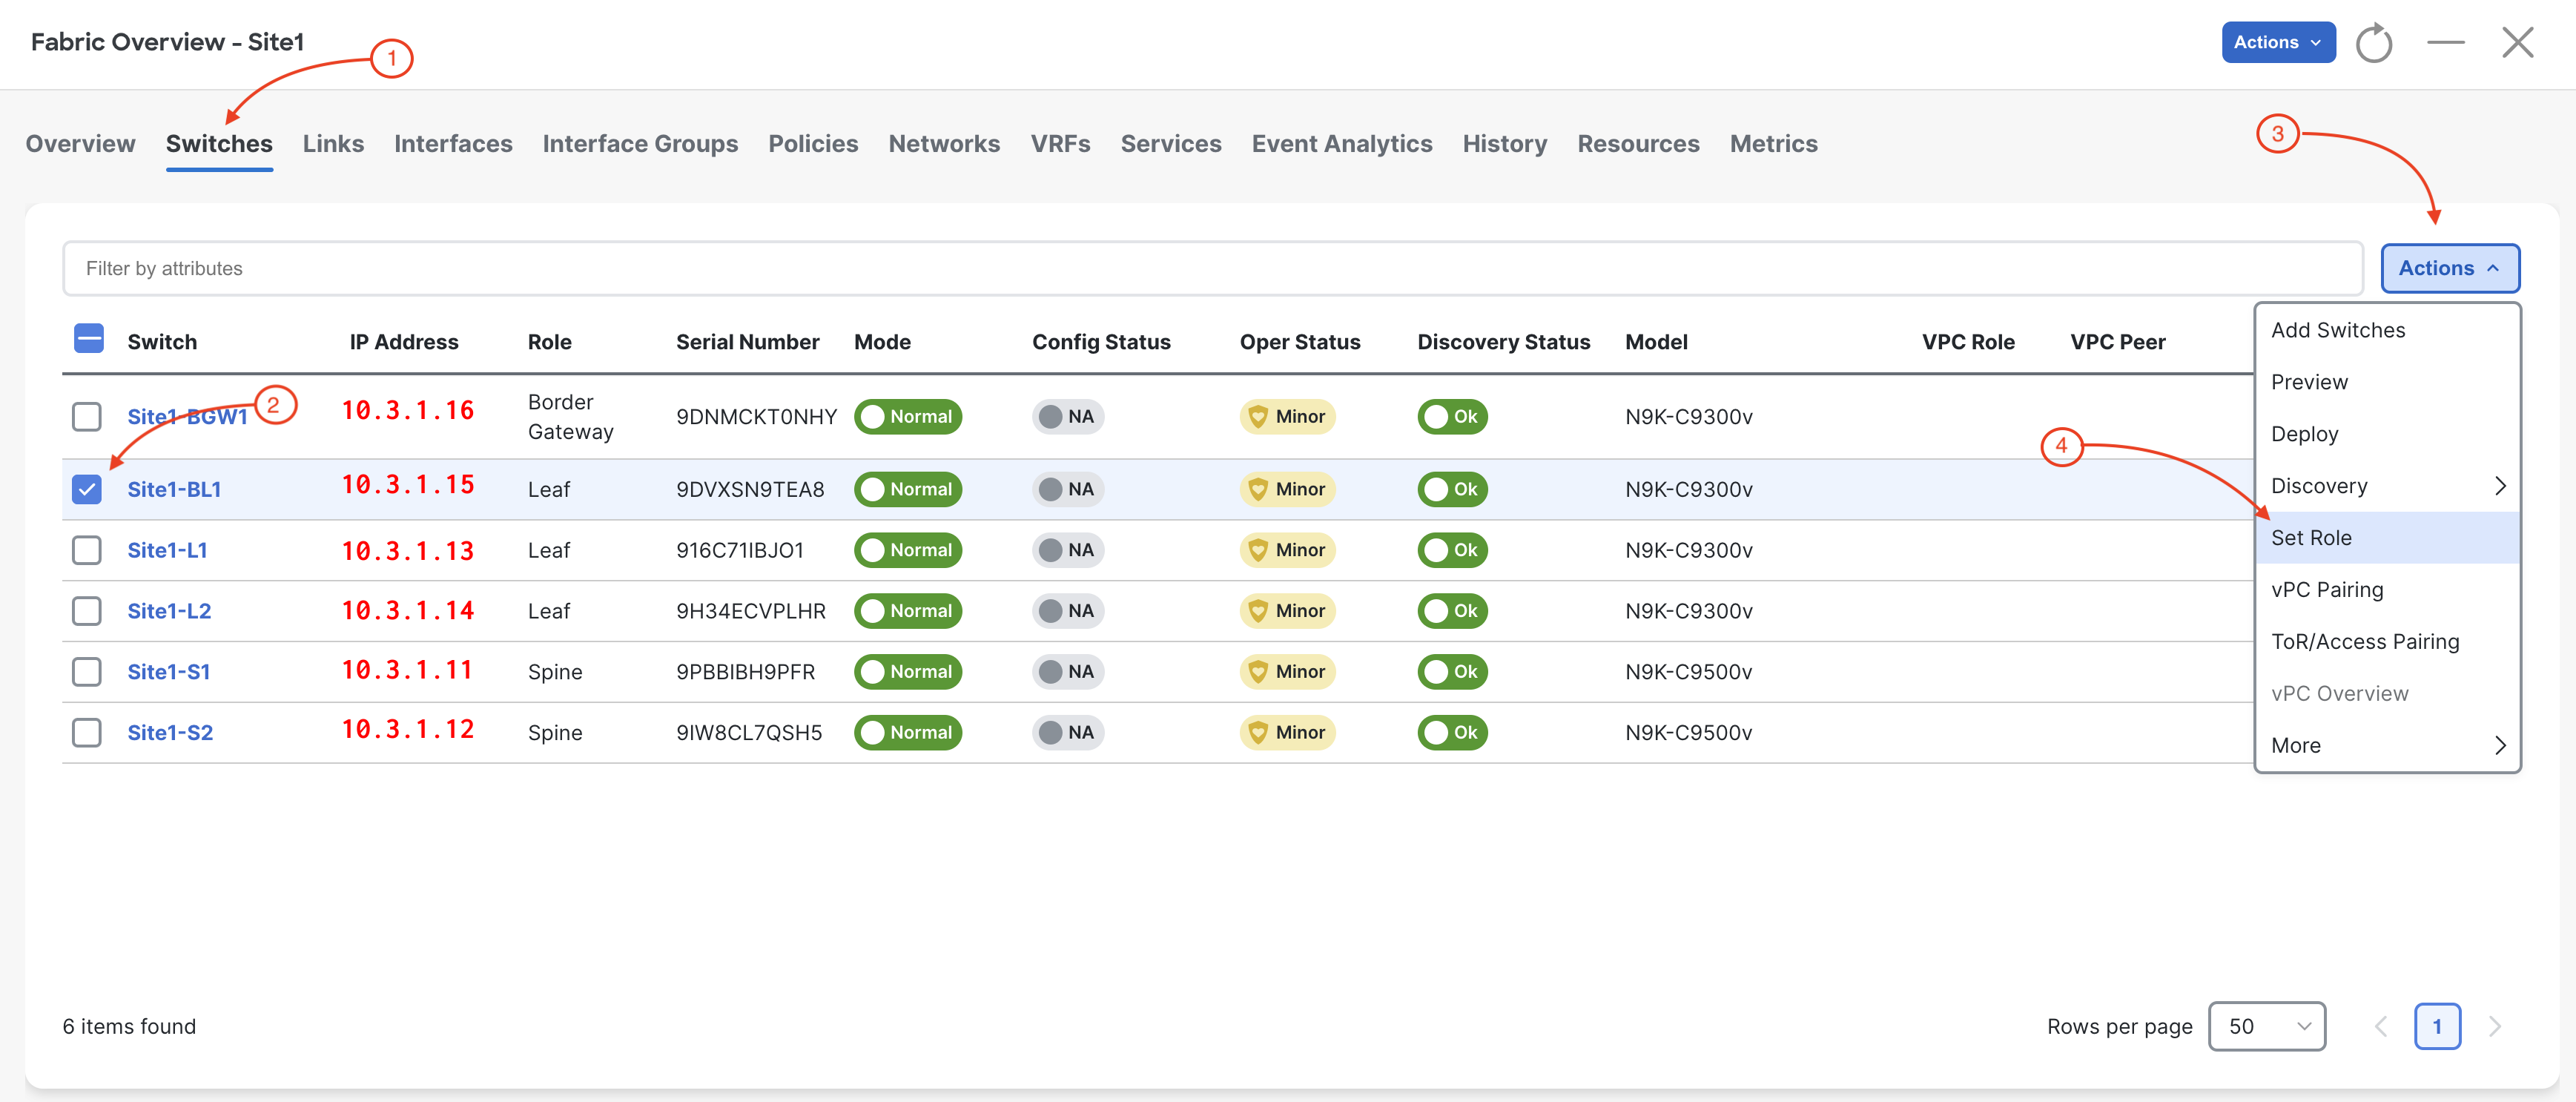The image size is (2576, 1102).
Task: Open the Site1-L2 switch link
Action: point(169,611)
